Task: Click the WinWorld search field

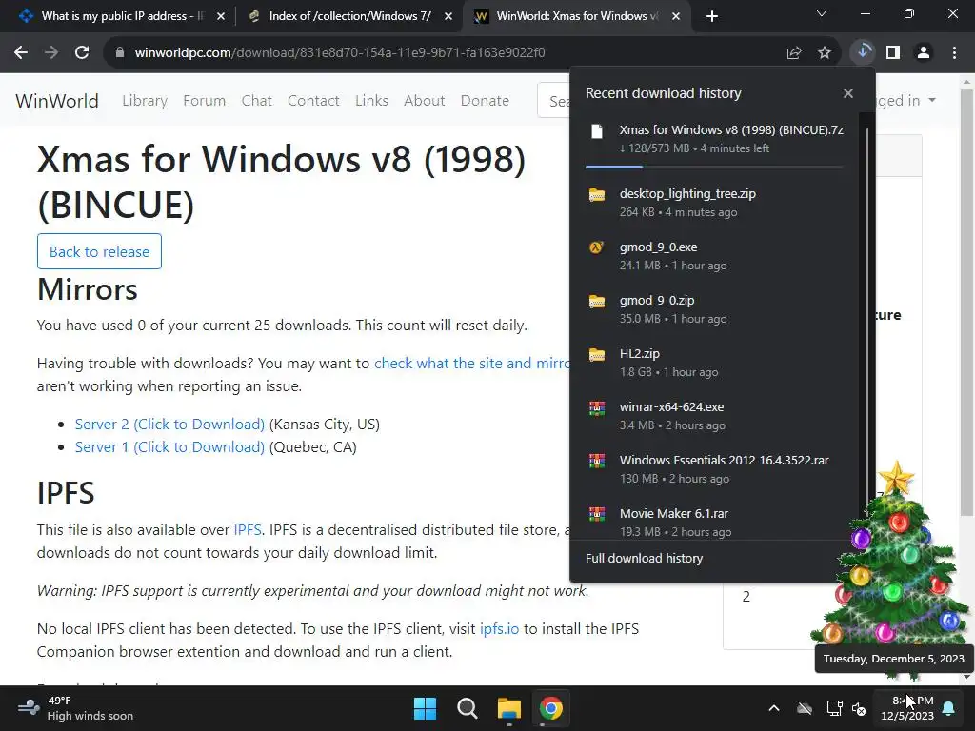Action: click(553, 101)
